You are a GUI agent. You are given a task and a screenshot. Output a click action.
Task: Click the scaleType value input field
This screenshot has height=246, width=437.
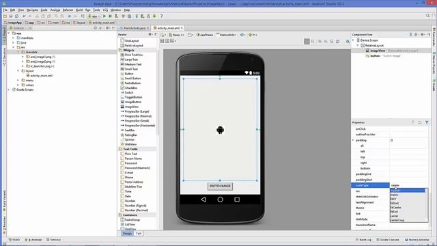tap(409, 185)
